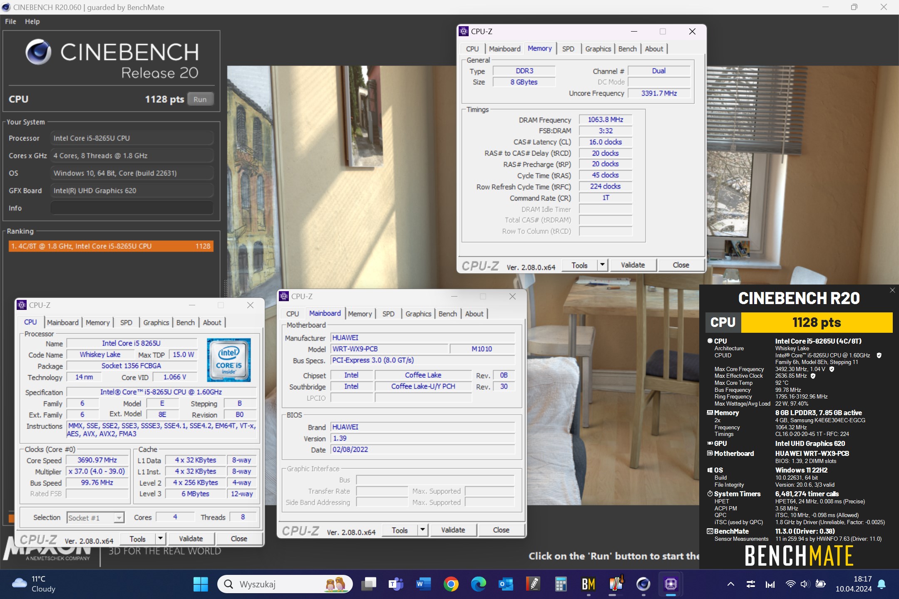Screen dimensions: 899x599
Task: Open the Windows Start menu
Action: (x=201, y=584)
